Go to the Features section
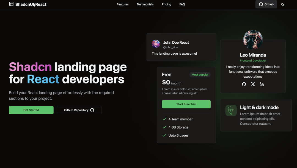 tap(123, 4)
